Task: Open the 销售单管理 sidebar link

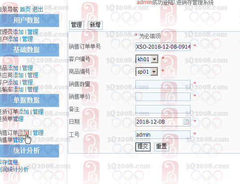Action: click(12, 140)
